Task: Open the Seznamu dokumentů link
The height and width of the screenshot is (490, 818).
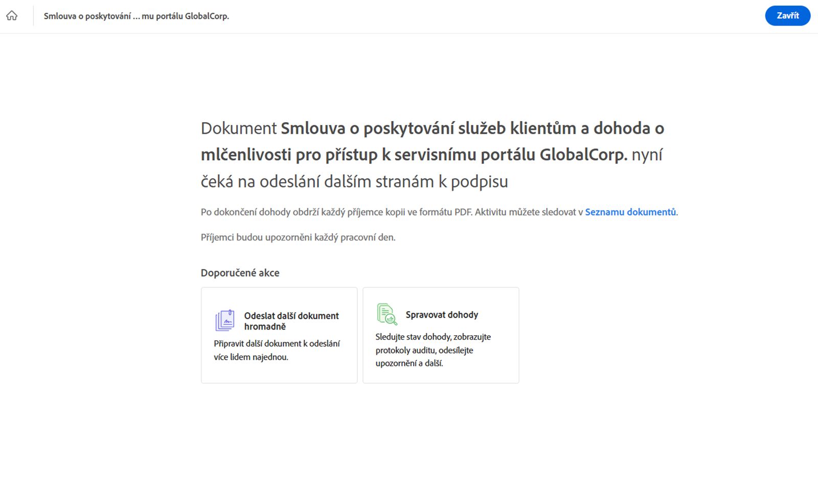Action: 630,212
